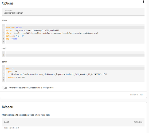Viewport: 149px width, 133px height.
Task: Click line number 5 in serial editor gutter
Action: 4,80
